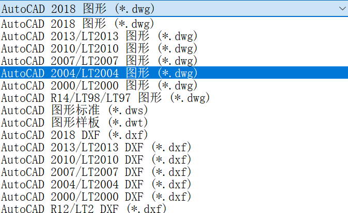Screen dimensions: 348x213
Task: Select AutoCAD 2007/LT2007 DXF (*.dxf)
Action: click(x=174, y=172)
